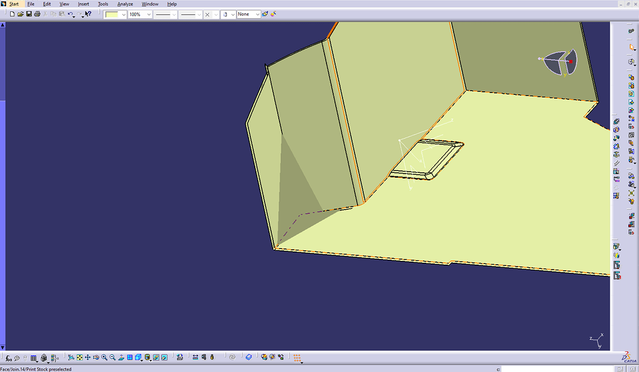Activate the Measure Between tool
The width and height of the screenshot is (639, 372).
[195, 358]
